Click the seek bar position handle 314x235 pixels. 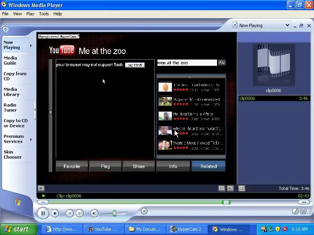226,202
